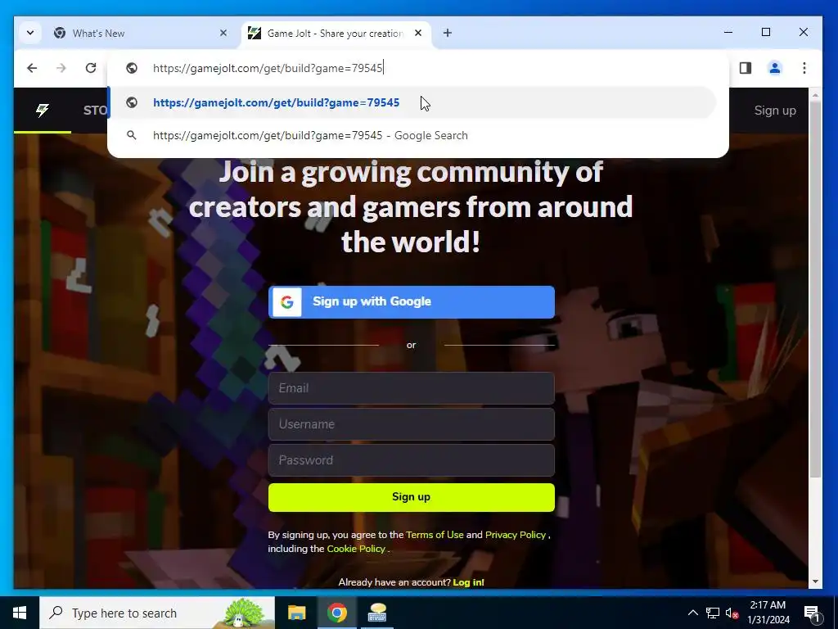Go forward to the next page
The width and height of the screenshot is (838, 629).
[61, 68]
